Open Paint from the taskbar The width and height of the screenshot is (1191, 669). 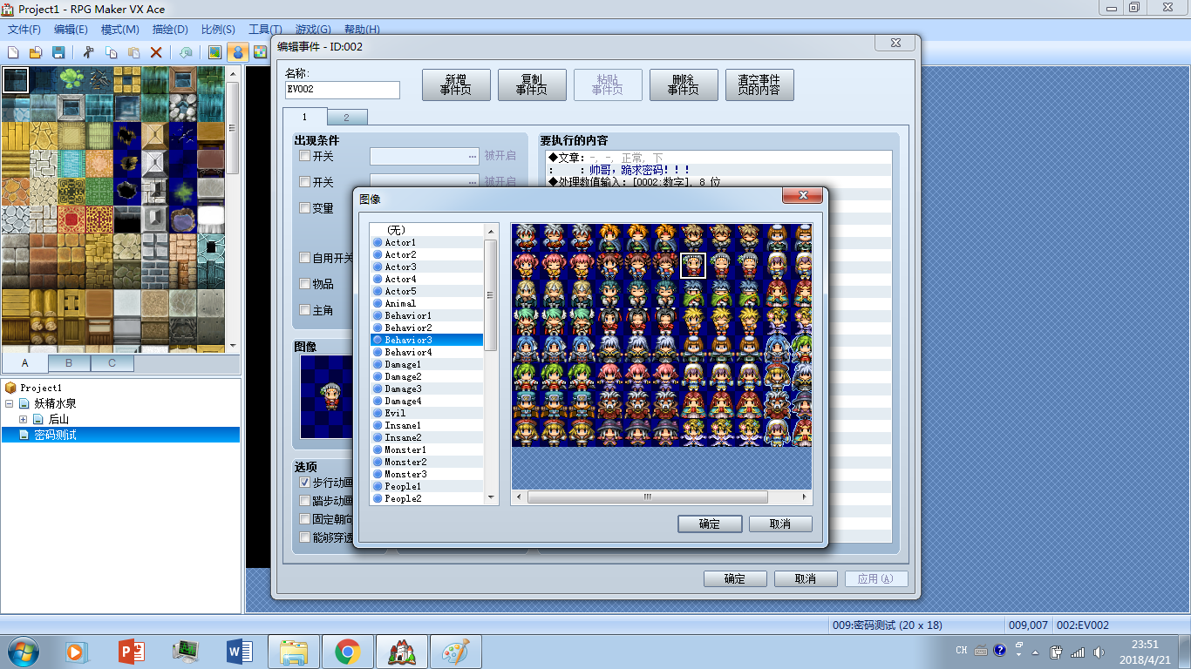456,651
